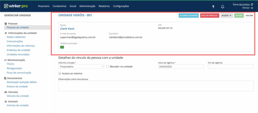Image resolution: width=258 pixels, height=113 pixels.
Task: Expand the Winker account menu chevron
Action: coord(252,8)
